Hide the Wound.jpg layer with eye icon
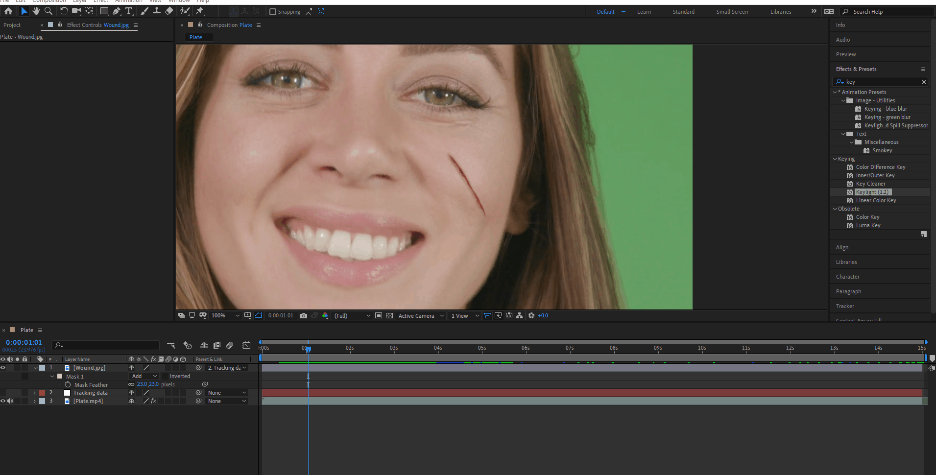 tap(3, 368)
